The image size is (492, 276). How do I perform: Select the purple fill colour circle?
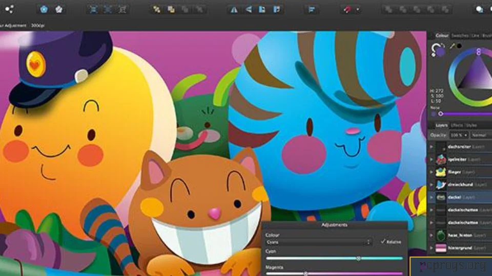(x=441, y=52)
